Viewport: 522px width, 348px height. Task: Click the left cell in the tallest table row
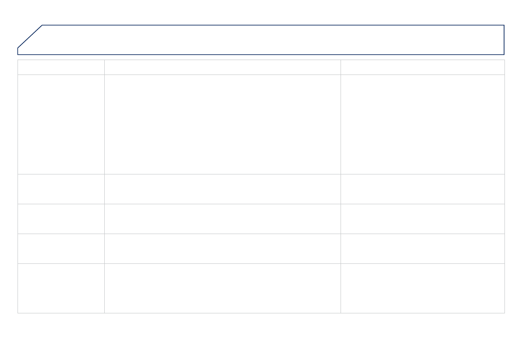[61, 124]
